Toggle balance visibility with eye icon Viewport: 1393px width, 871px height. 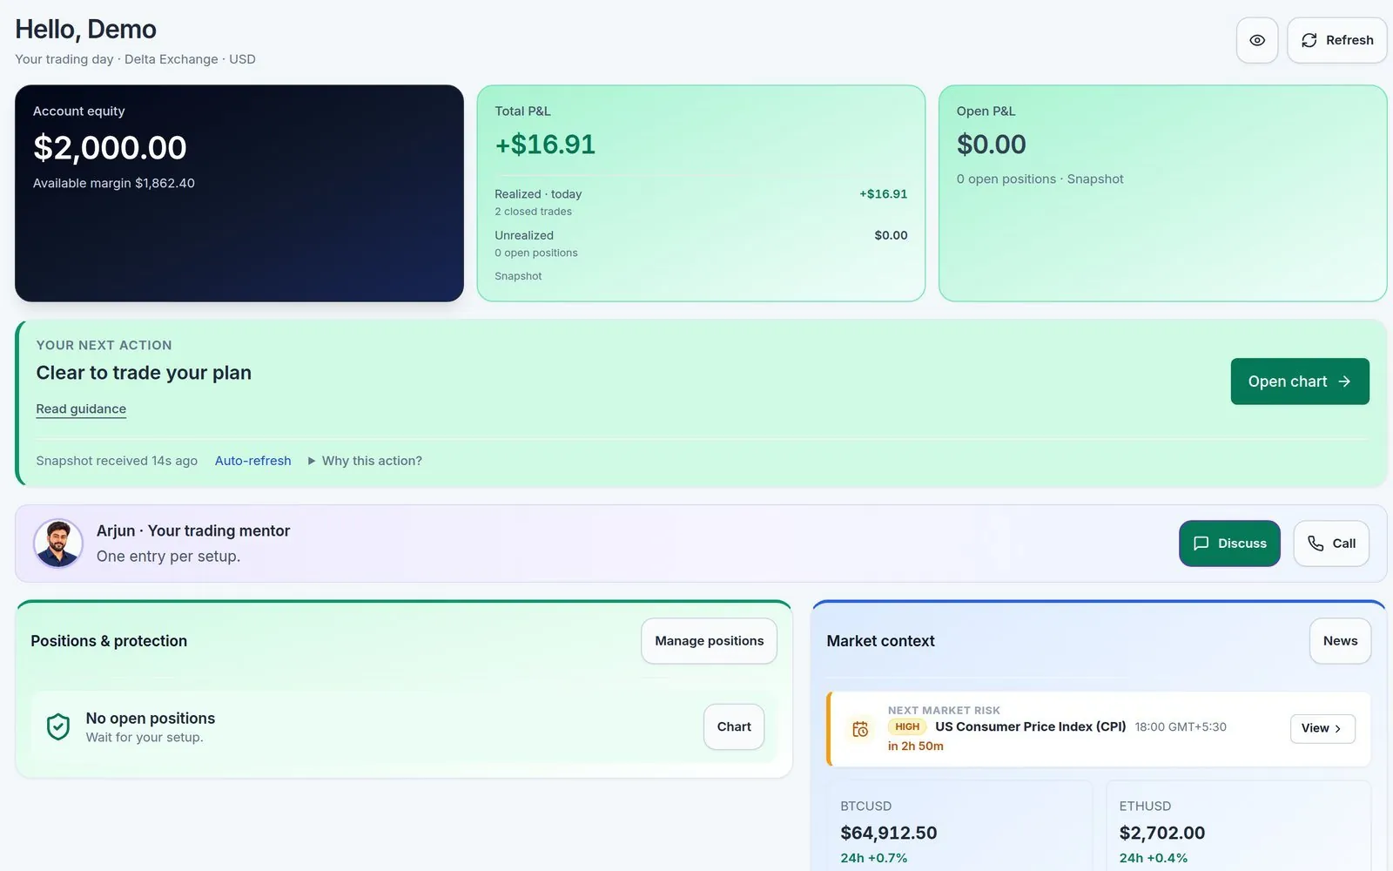[x=1256, y=40]
